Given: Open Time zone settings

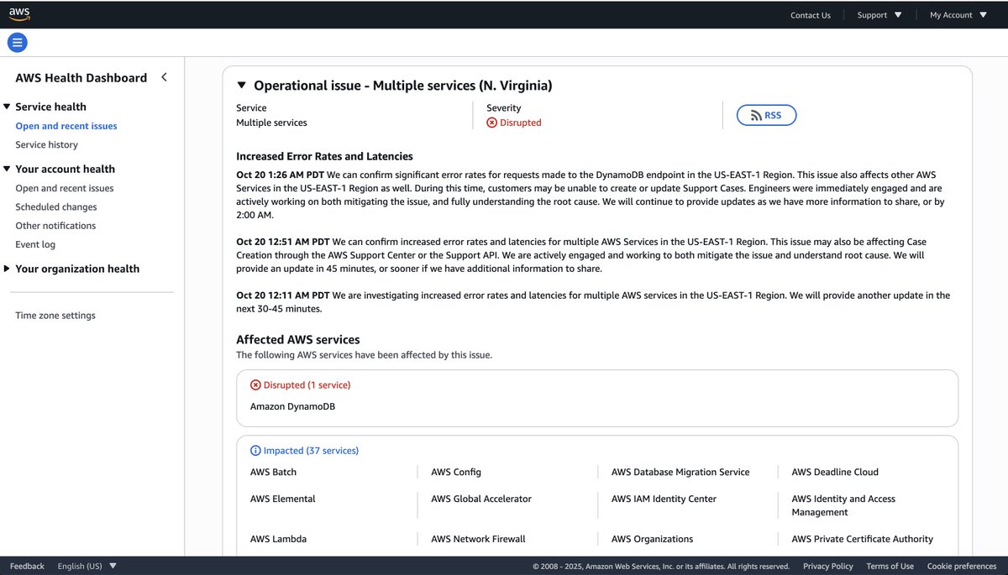Looking at the screenshot, I should click(55, 316).
